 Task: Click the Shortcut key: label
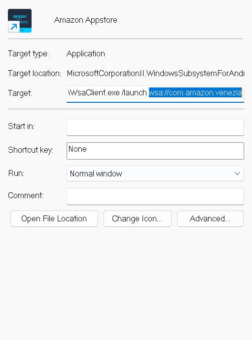tap(31, 150)
